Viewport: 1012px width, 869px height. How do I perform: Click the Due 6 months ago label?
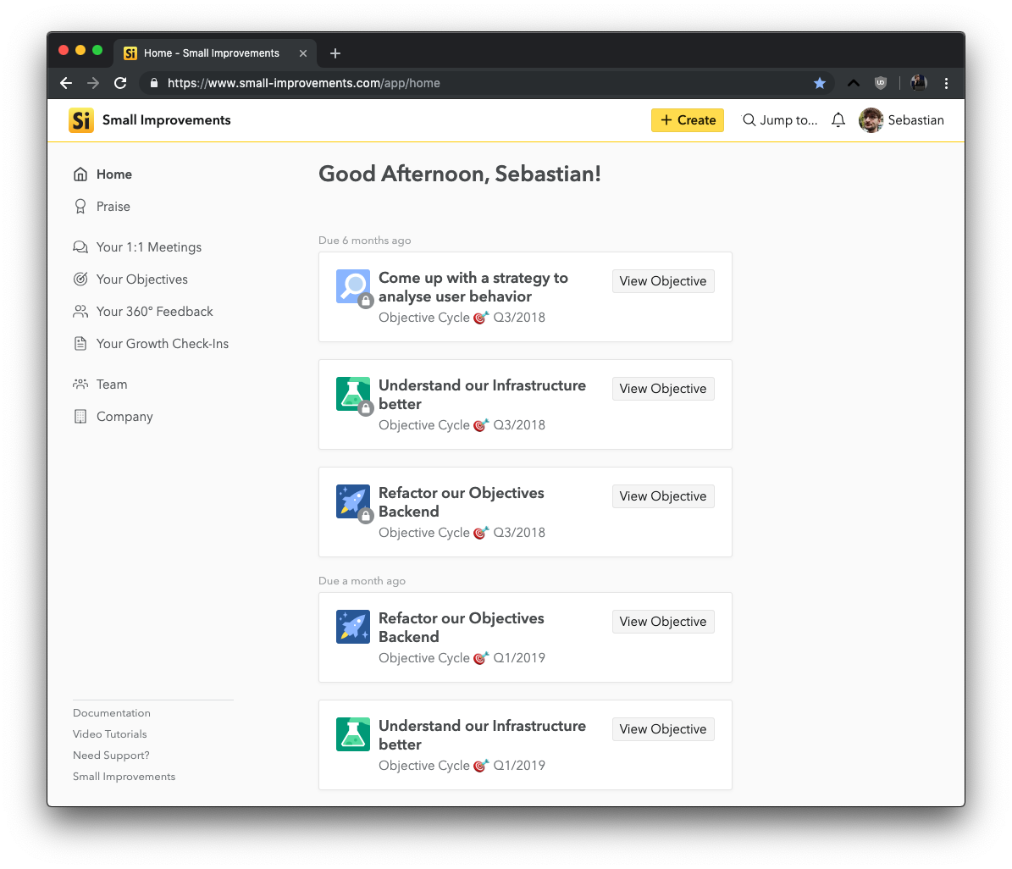(365, 241)
